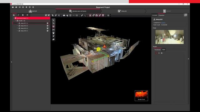Toggle geotag pin markers button
The image size is (200, 112).
pos(103,16)
